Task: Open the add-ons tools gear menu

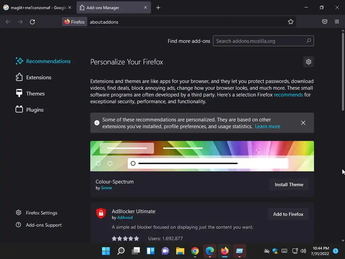Action: click(x=309, y=62)
